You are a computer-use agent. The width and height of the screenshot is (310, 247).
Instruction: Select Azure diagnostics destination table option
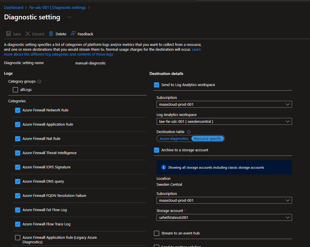coord(174,139)
